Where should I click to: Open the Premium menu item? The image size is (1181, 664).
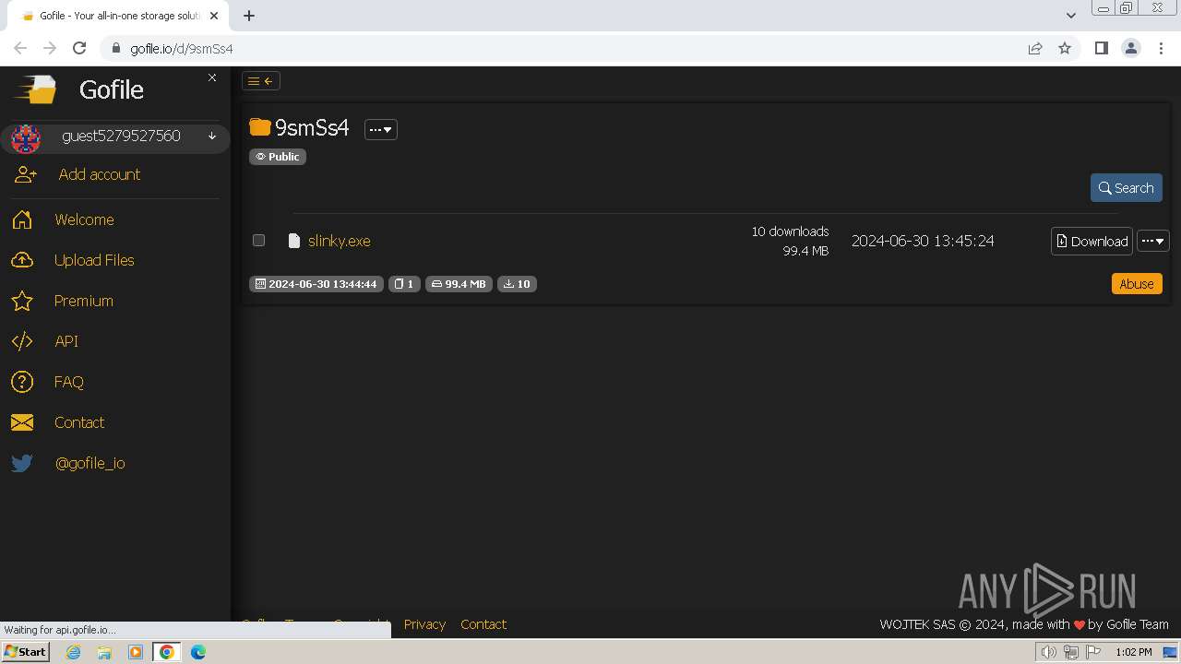pos(84,301)
